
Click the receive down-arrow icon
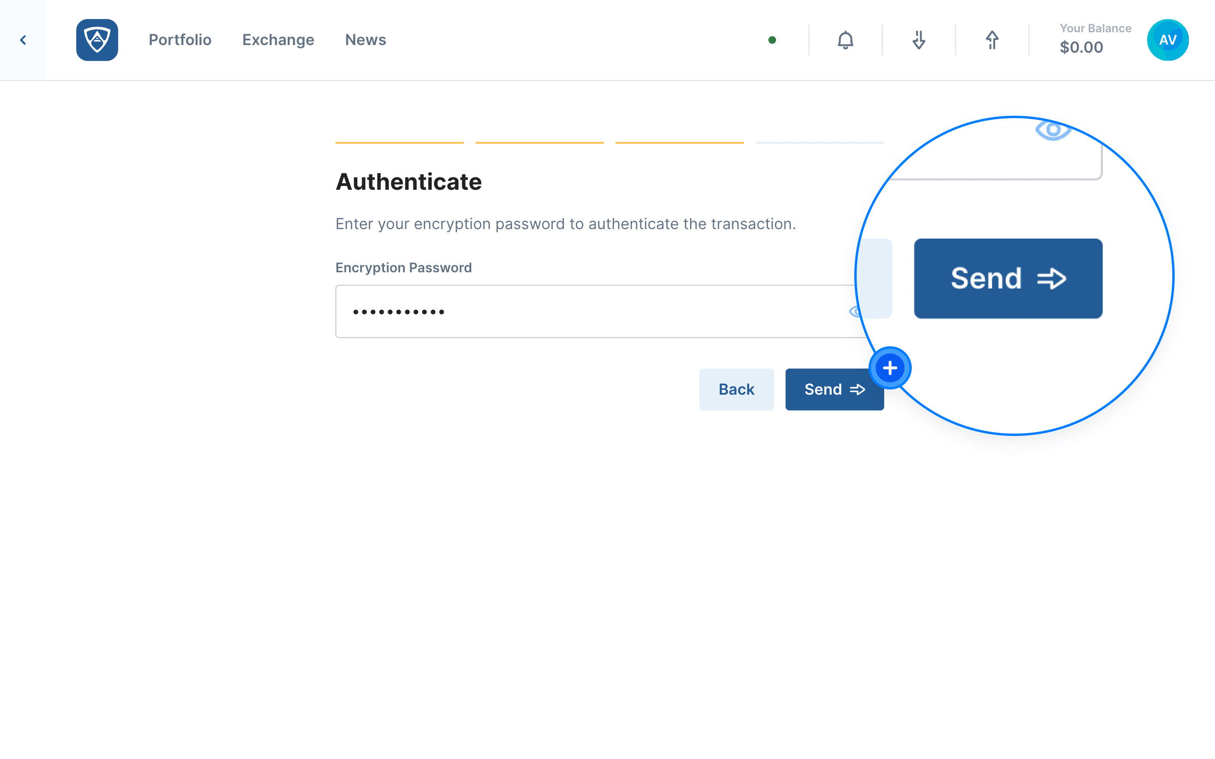(x=919, y=40)
